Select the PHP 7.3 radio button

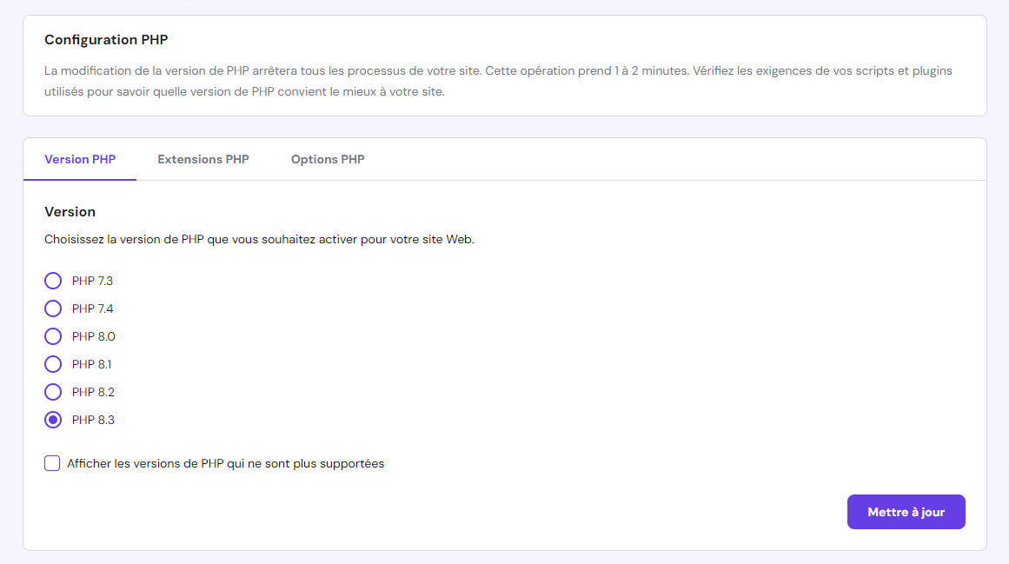[52, 281]
